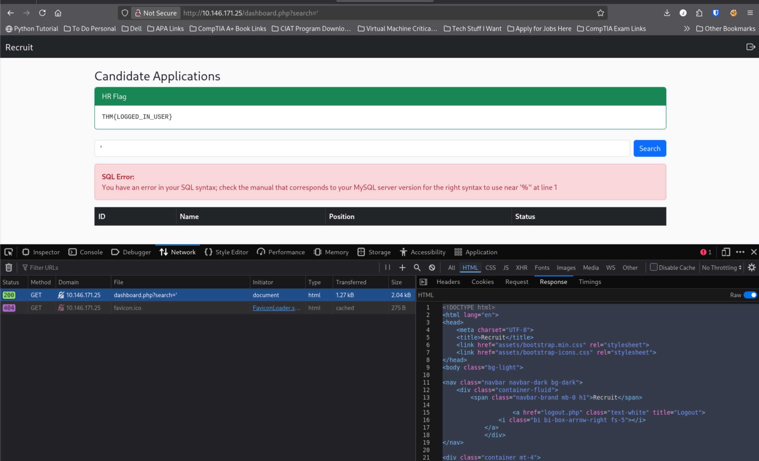Switch to the Console tab
This screenshot has width=759, height=461.
(86, 252)
